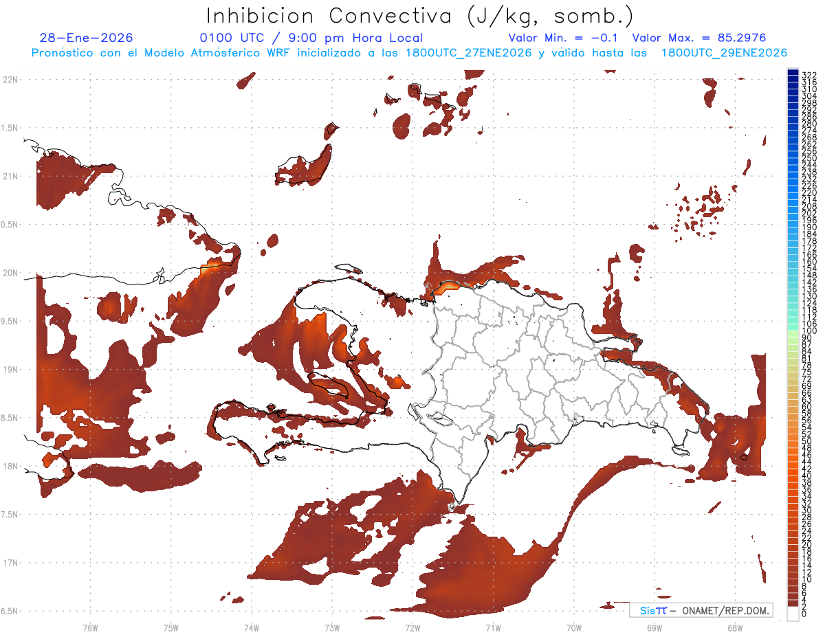Select the "100" color scale label

pyautogui.click(x=810, y=331)
